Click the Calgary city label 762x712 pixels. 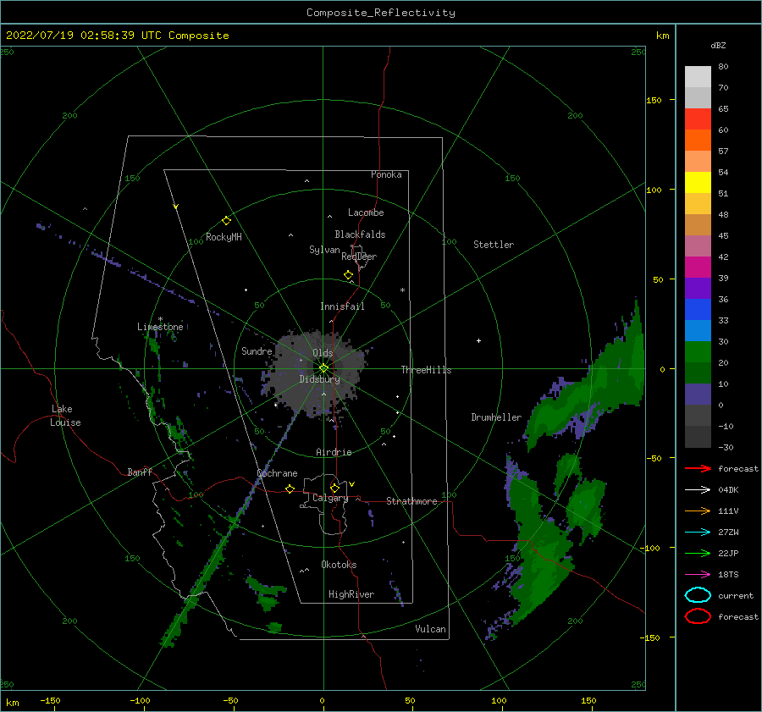pos(330,498)
